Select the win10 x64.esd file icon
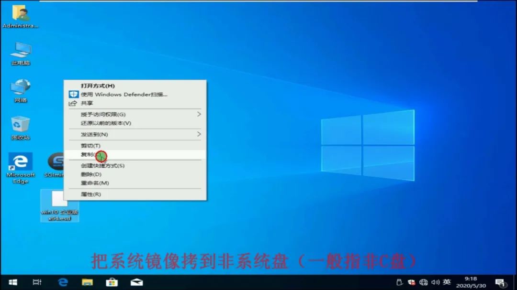517x290 pixels. 59,205
